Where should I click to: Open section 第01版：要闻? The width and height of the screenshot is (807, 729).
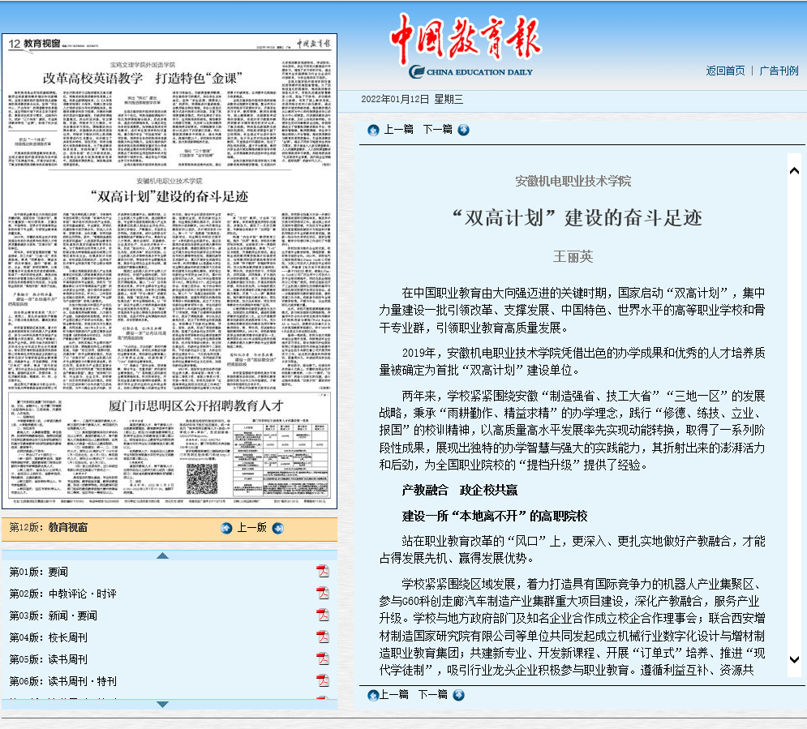pos(39,572)
